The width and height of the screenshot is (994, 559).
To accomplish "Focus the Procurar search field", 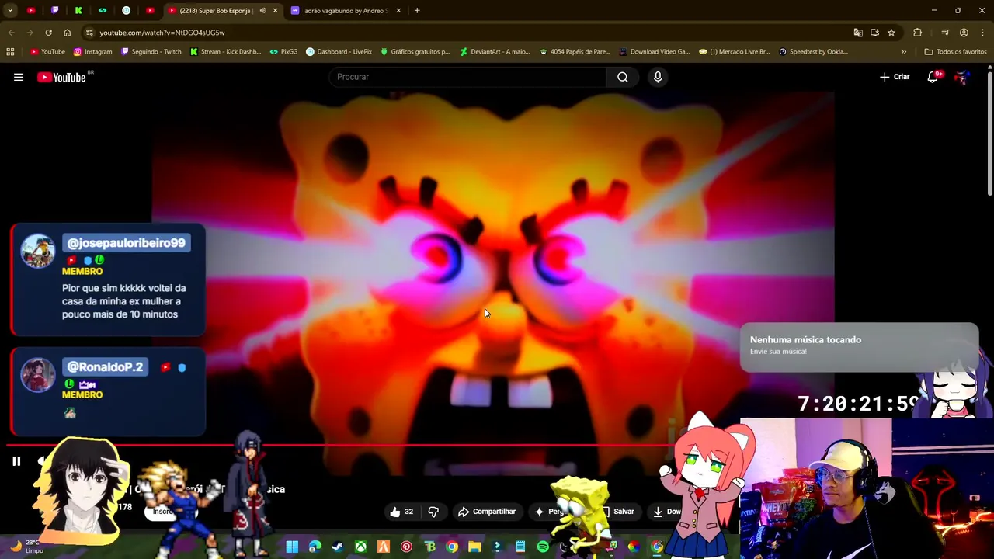I will 467,77.
